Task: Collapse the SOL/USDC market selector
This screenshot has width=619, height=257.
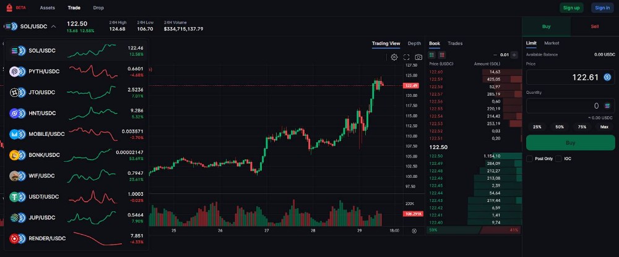Action: pyautogui.click(x=54, y=27)
